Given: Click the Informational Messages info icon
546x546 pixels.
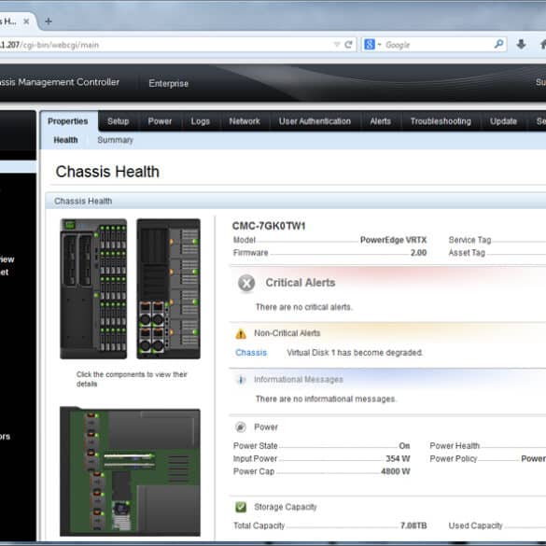Looking at the screenshot, I should tap(241, 380).
